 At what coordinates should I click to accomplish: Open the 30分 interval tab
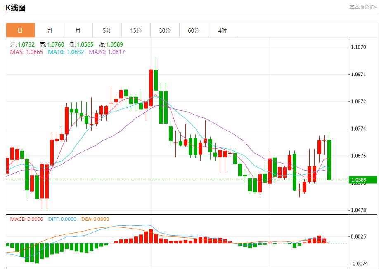point(165,30)
